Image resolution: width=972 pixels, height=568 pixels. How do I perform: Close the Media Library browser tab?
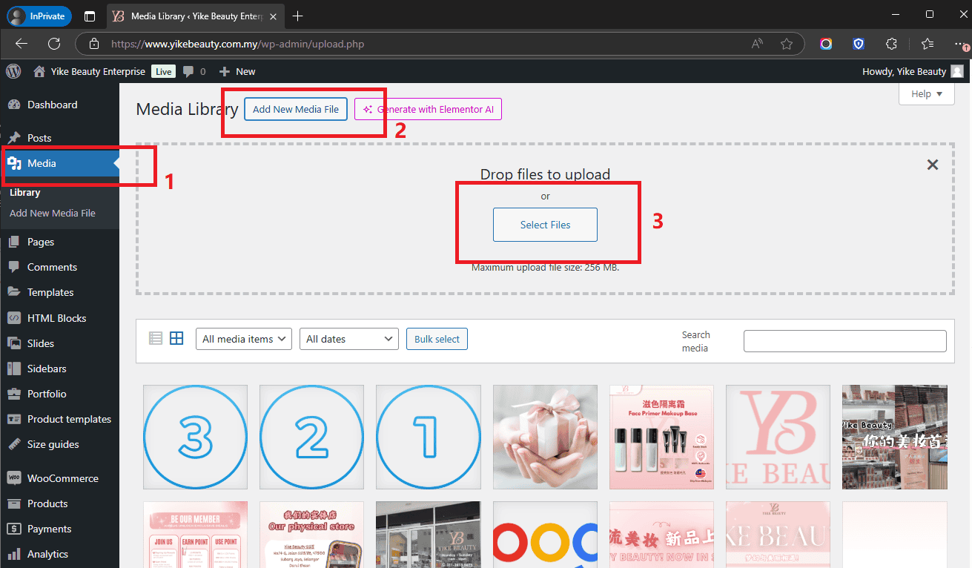tap(274, 16)
